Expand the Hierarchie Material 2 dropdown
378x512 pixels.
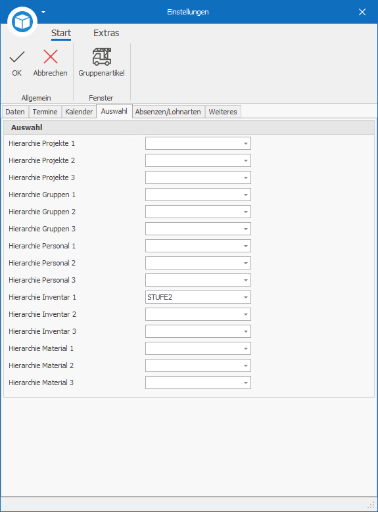pyautogui.click(x=246, y=365)
